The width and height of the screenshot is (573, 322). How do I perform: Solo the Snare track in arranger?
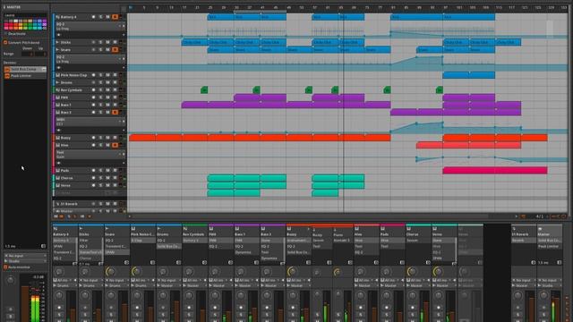(x=100, y=50)
